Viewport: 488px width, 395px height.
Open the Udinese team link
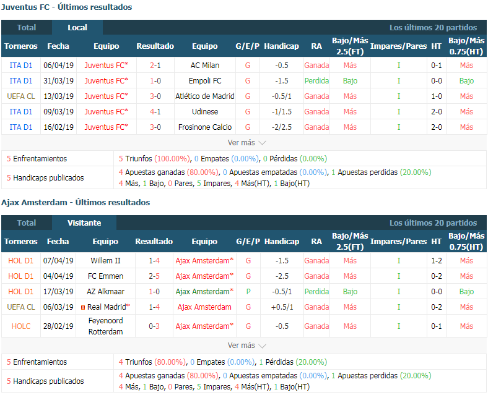coord(205,111)
